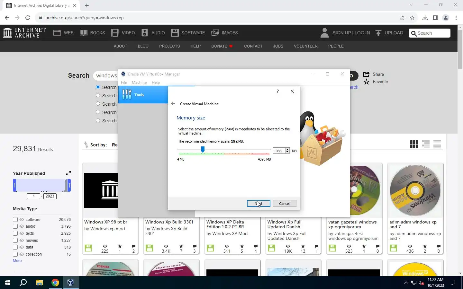Toggle eye icon next to software
463x289 pixels.
coord(22,220)
